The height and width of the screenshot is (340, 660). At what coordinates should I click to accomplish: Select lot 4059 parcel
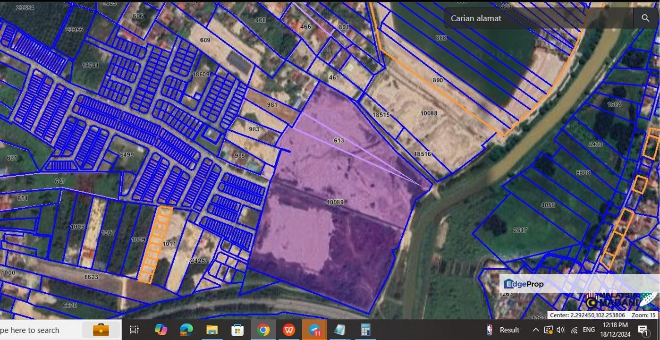pos(548,205)
